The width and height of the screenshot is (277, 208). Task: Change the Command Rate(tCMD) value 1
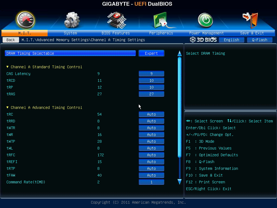point(151,182)
